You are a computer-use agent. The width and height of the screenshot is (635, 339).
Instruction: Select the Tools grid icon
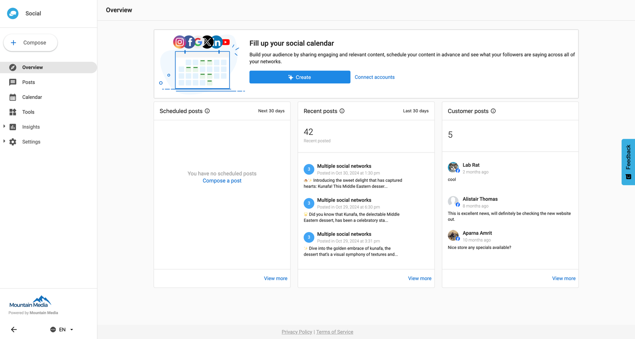pyautogui.click(x=13, y=112)
